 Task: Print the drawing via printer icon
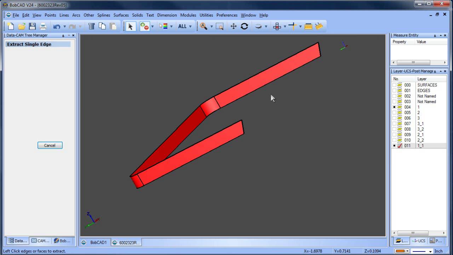[43, 26]
